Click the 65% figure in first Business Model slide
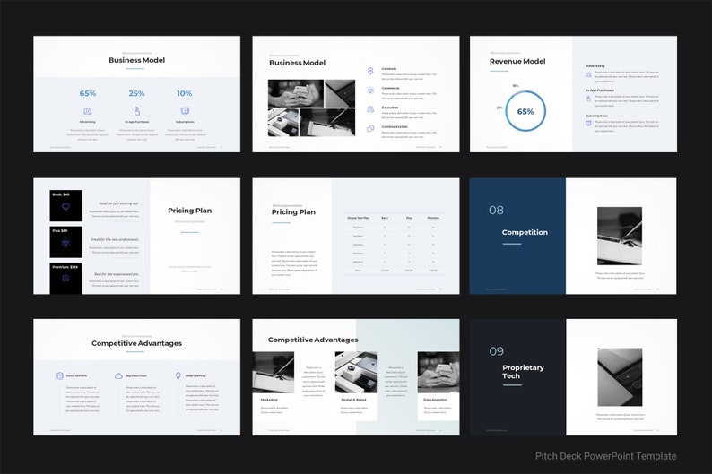712x474 pixels. pyautogui.click(x=88, y=93)
